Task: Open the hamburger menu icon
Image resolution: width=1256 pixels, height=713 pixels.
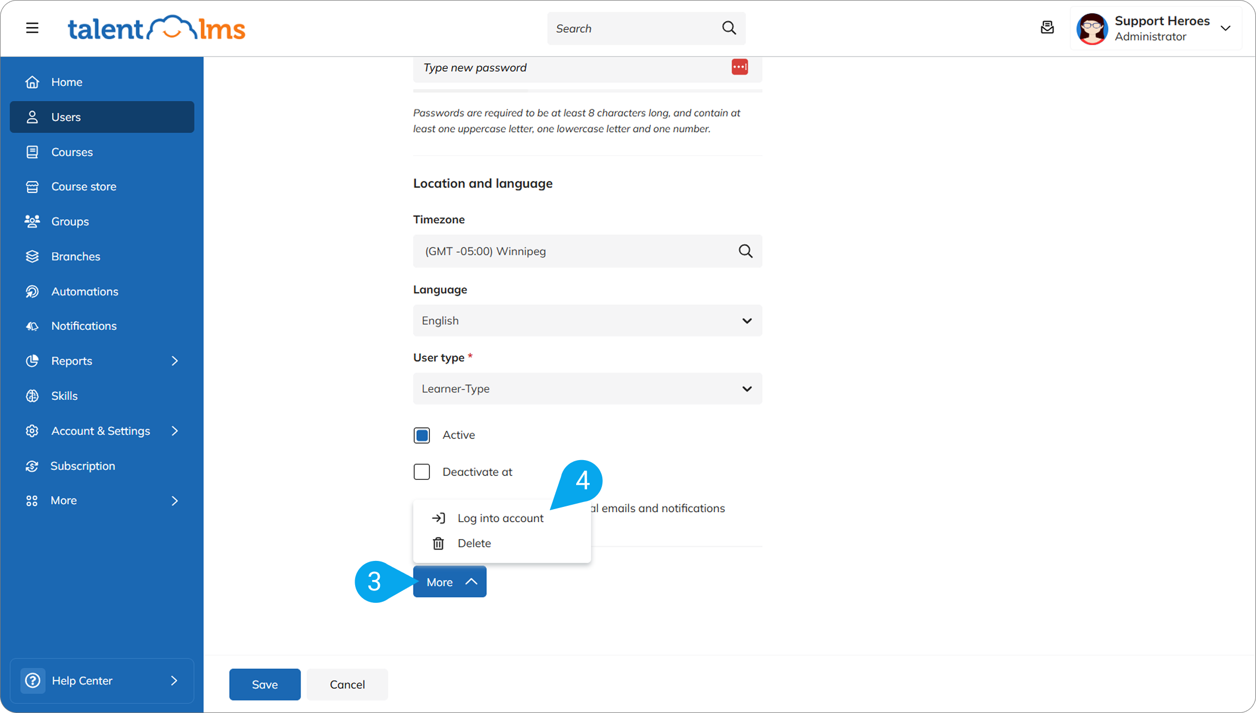Action: click(x=32, y=28)
